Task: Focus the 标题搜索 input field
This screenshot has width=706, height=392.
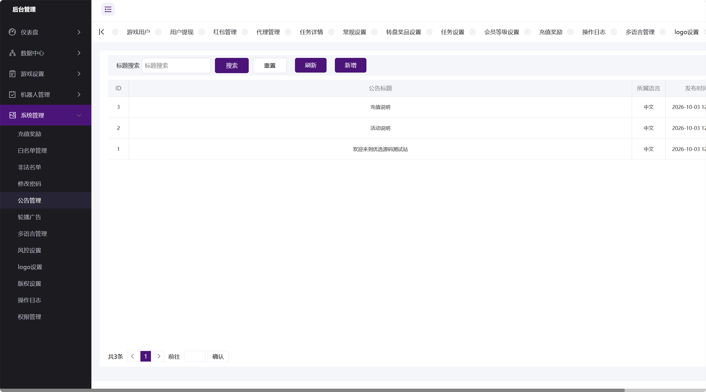Action: point(176,65)
